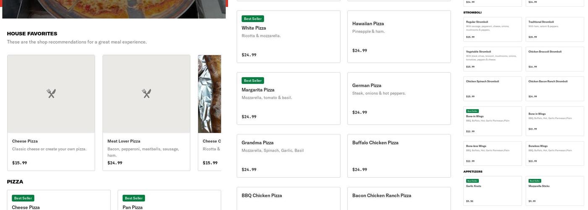Select Regular Stromboli from the menu
The height and width of the screenshot is (210, 588).
click(492, 29)
